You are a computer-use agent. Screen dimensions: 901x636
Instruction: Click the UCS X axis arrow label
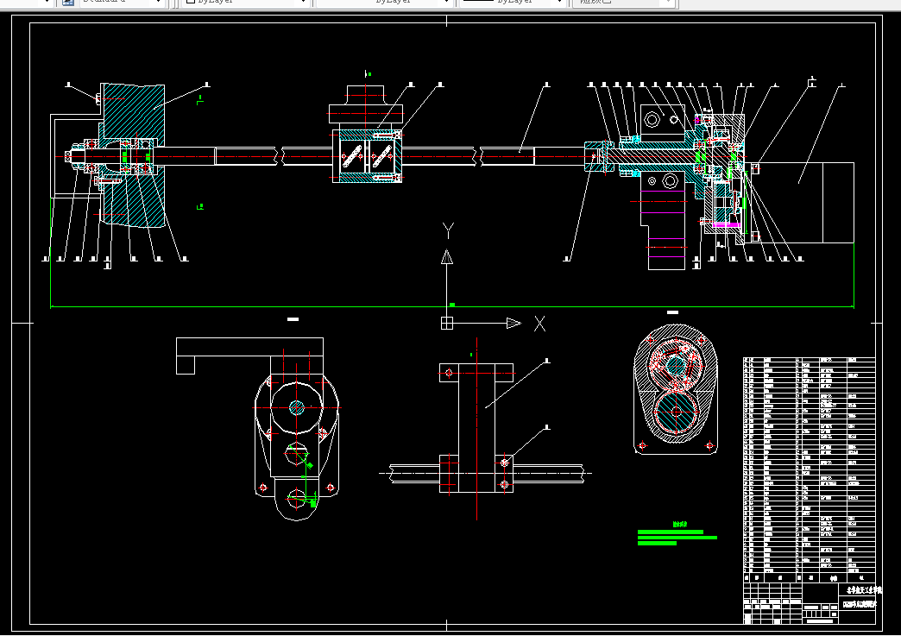[540, 324]
